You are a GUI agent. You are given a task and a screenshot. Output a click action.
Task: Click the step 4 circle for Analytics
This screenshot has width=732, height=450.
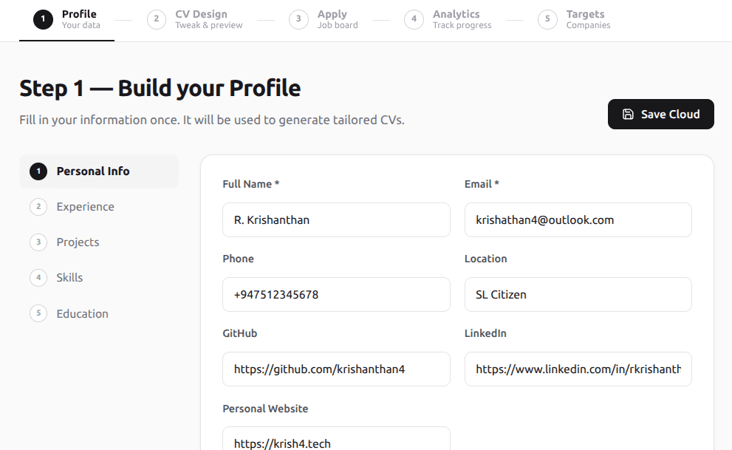[x=414, y=19]
